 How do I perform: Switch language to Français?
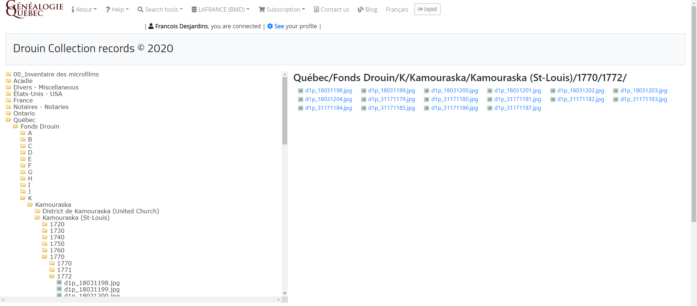[x=397, y=9]
